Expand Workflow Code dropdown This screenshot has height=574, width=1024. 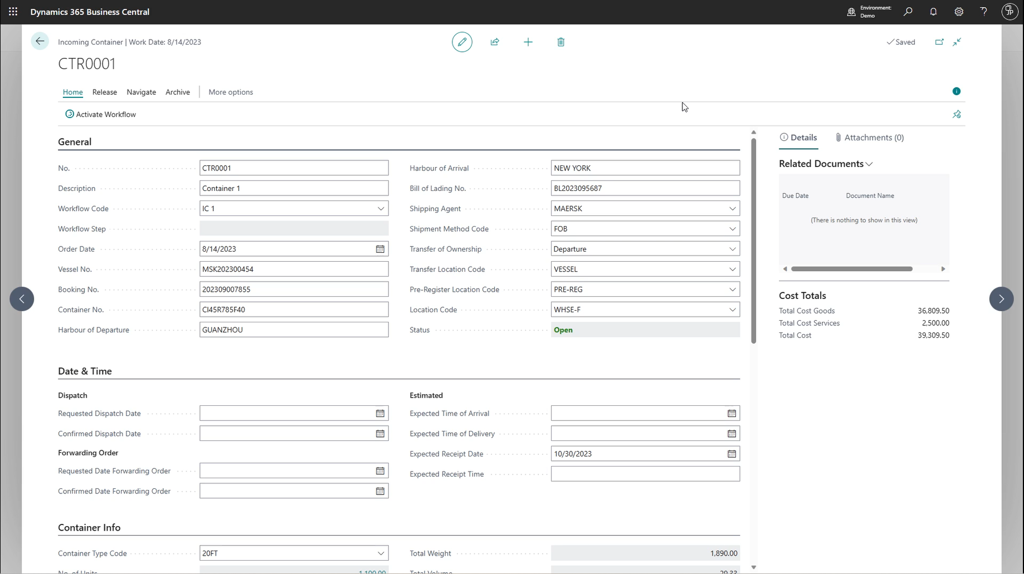coord(381,209)
